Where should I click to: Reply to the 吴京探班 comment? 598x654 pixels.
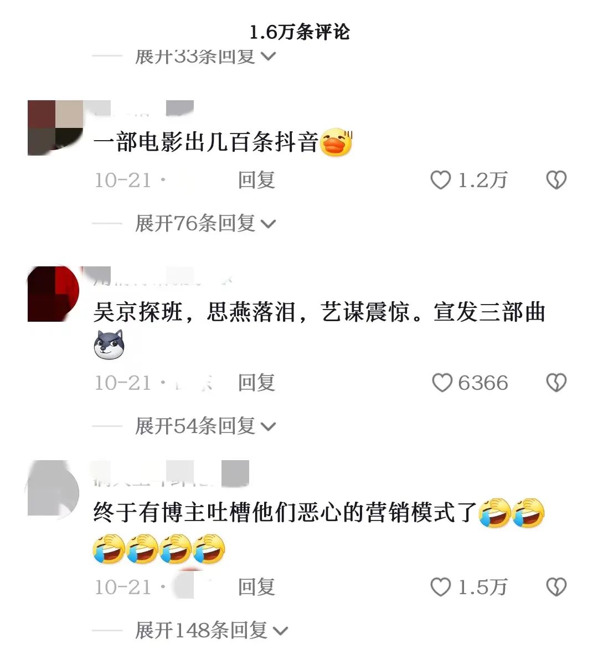(256, 383)
